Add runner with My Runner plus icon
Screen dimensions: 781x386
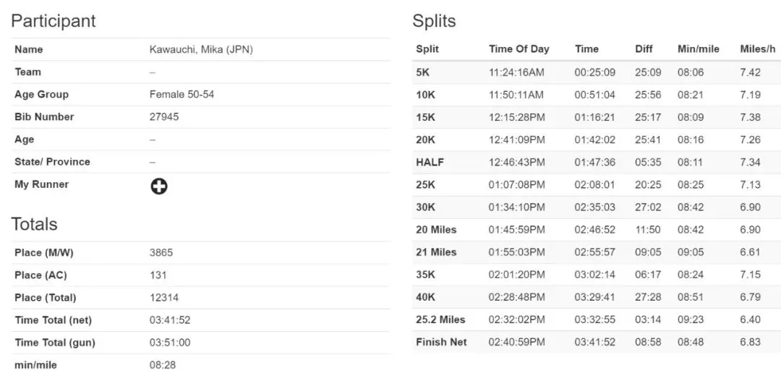159,186
